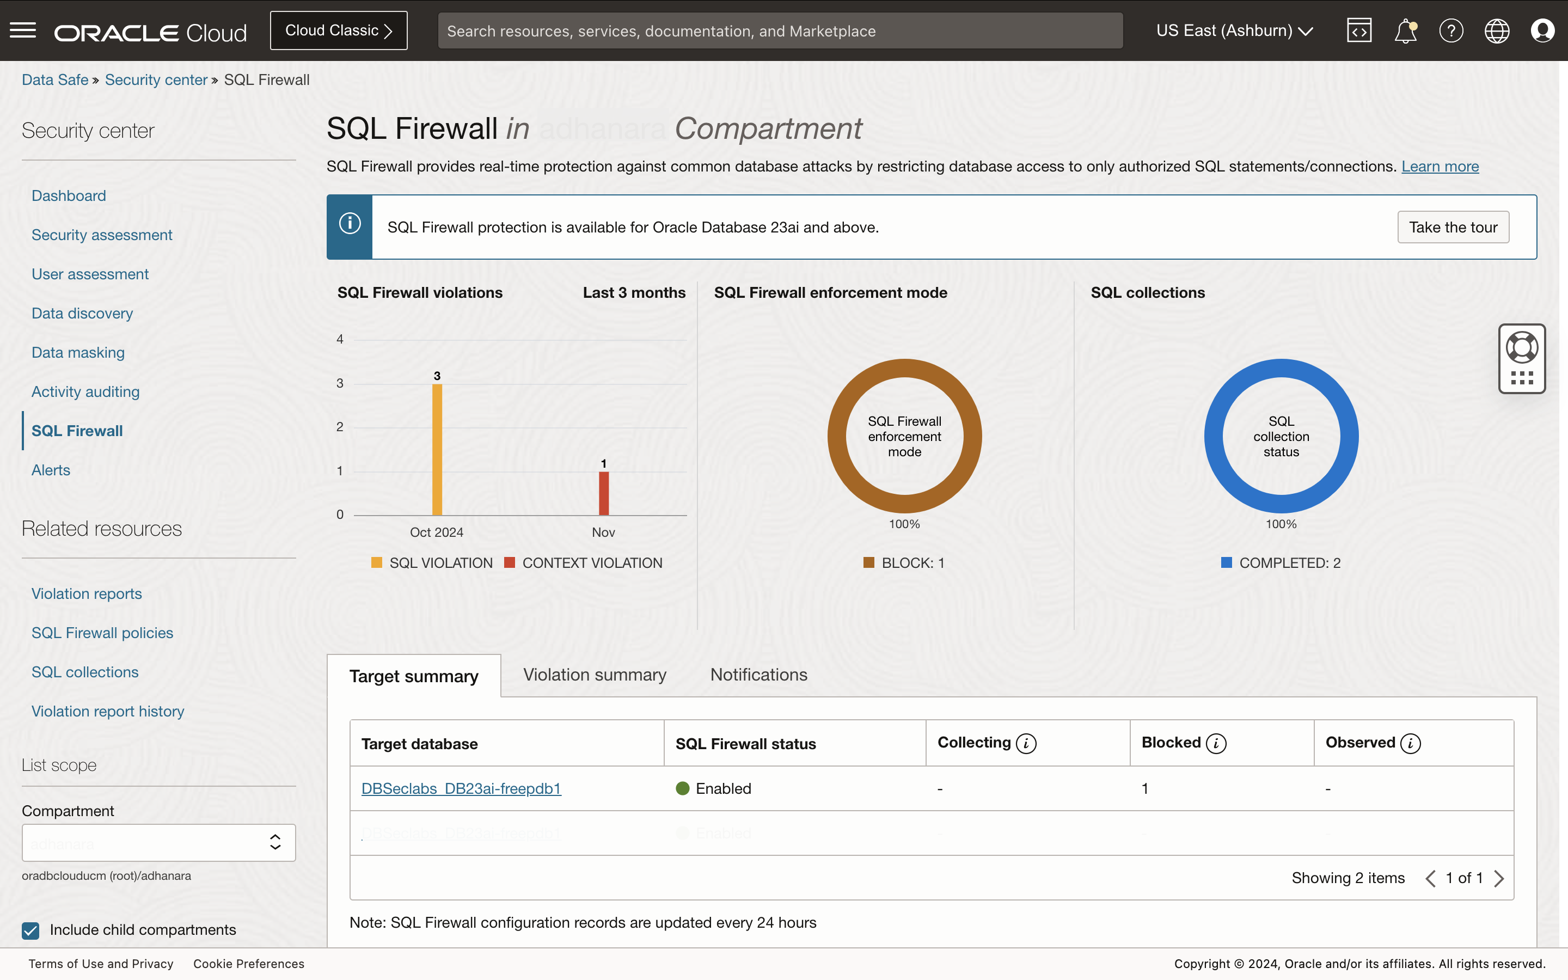Open notifications bell
This screenshot has width=1568, height=980.
1405,30
